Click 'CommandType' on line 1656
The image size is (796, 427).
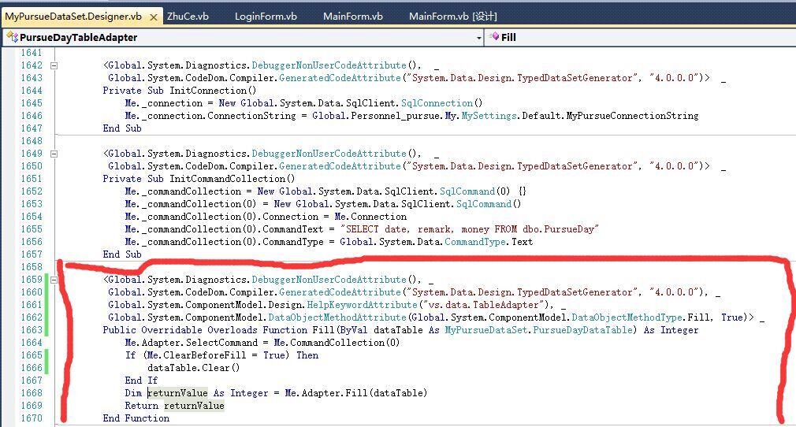tap(475, 242)
